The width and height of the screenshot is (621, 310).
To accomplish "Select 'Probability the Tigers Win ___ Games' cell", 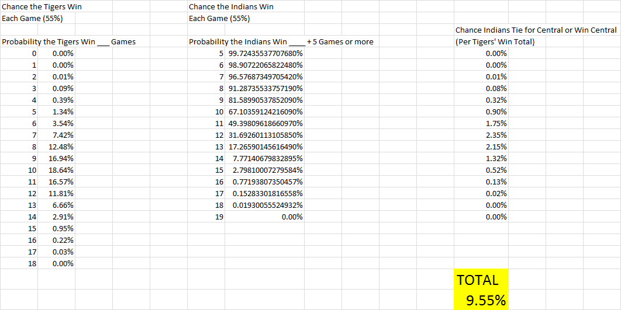I will coord(68,41).
